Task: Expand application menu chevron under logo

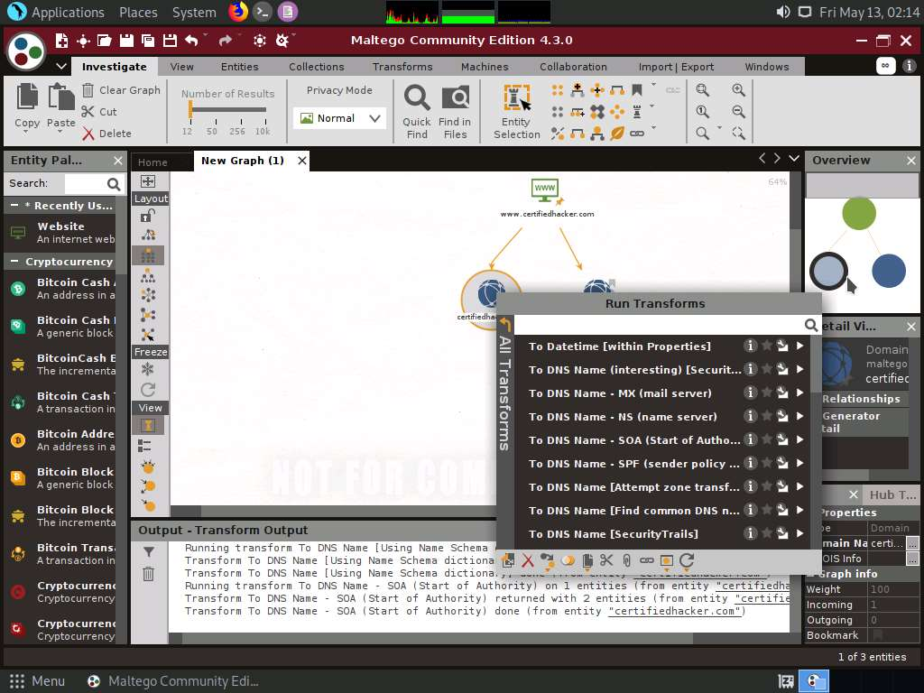Action: click(x=61, y=66)
